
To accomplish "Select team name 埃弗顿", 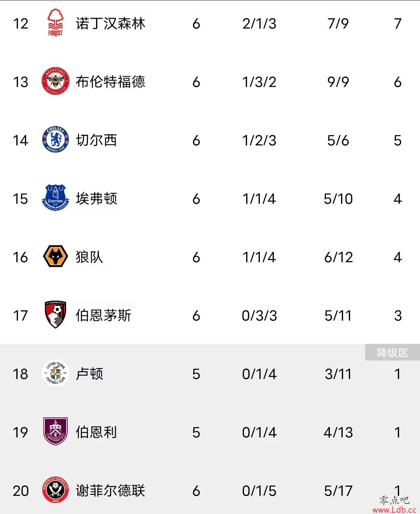I will tap(96, 199).
